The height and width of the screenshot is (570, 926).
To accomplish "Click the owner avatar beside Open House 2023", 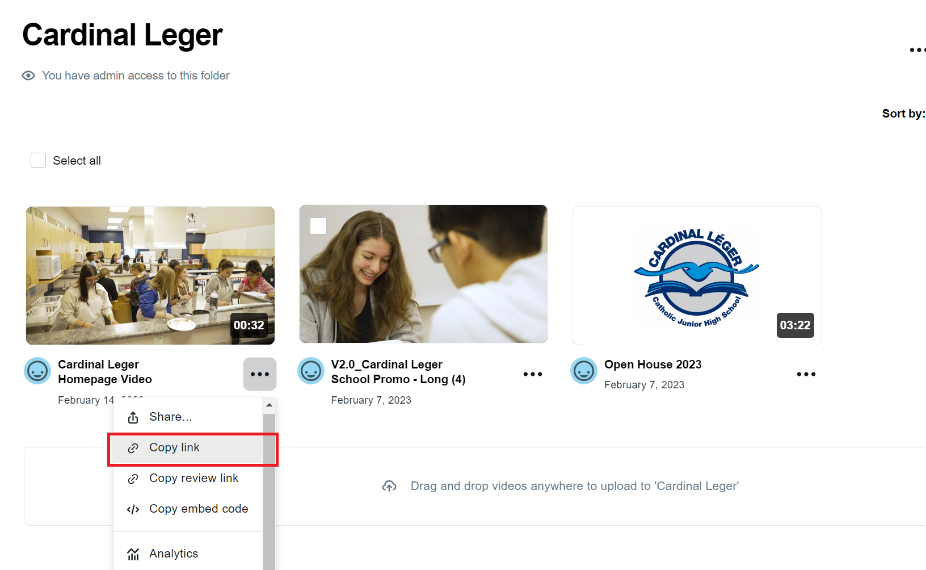I will pos(584,371).
